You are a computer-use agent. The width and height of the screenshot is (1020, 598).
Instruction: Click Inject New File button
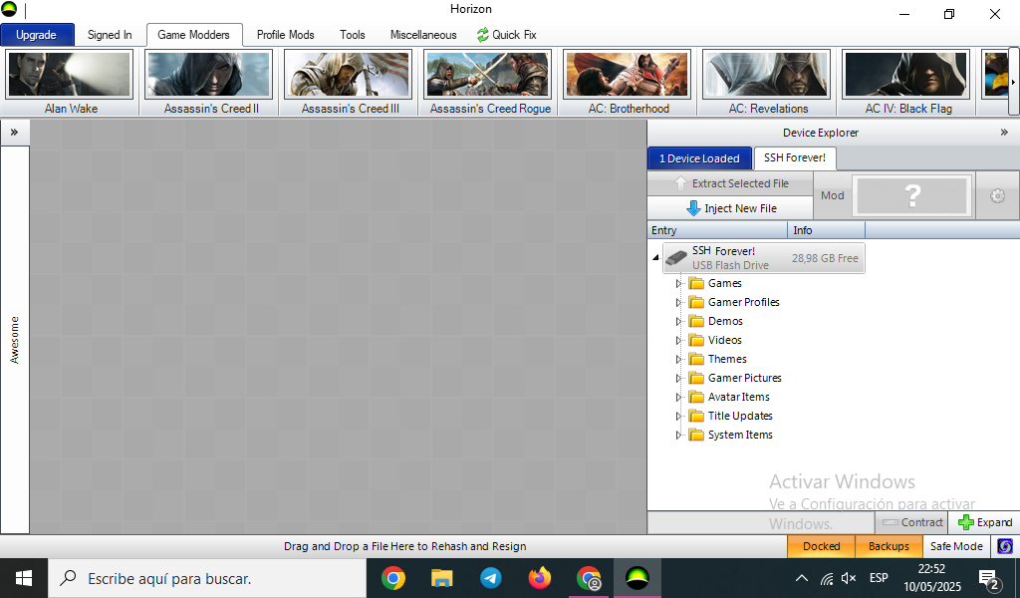tap(730, 208)
